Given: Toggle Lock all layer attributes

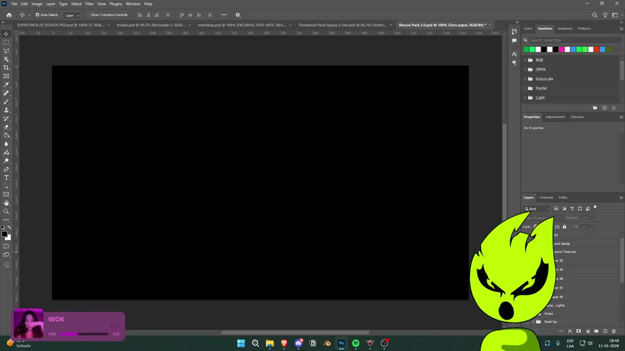Looking at the screenshot, I should click(564, 227).
